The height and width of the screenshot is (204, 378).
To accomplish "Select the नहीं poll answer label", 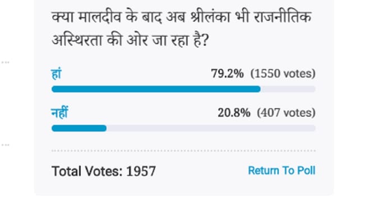I will tap(60, 112).
